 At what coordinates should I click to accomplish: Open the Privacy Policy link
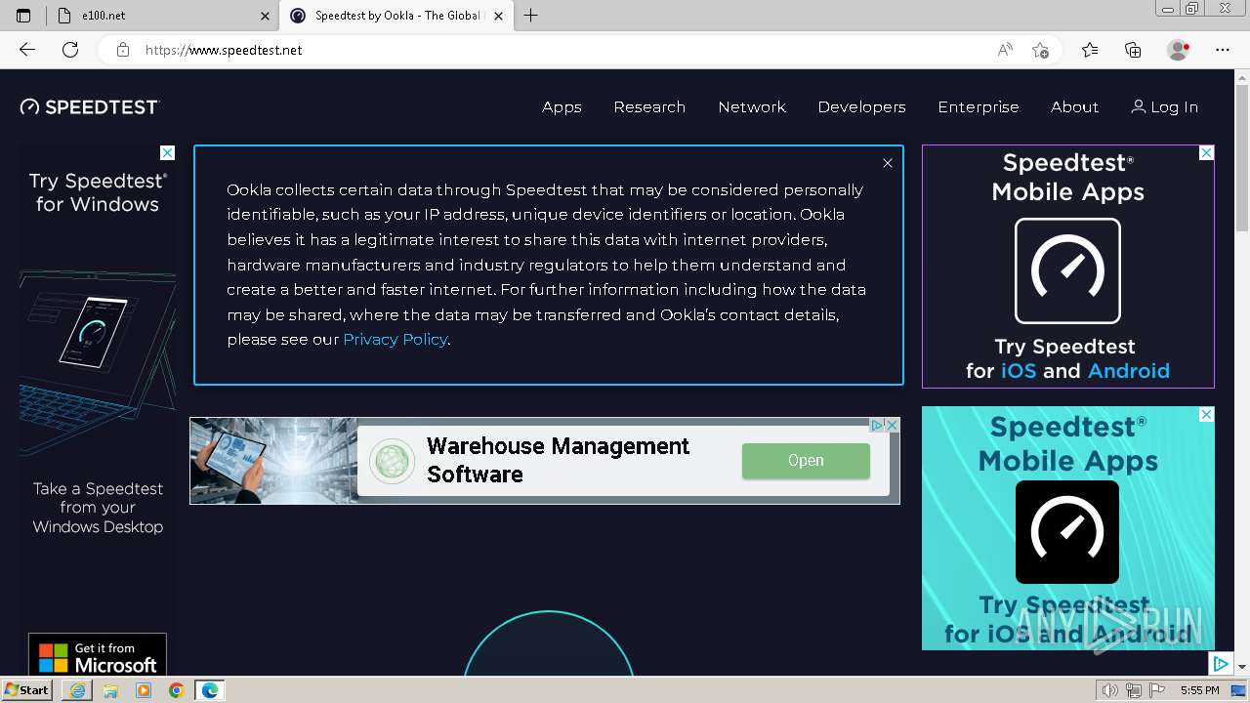click(396, 340)
